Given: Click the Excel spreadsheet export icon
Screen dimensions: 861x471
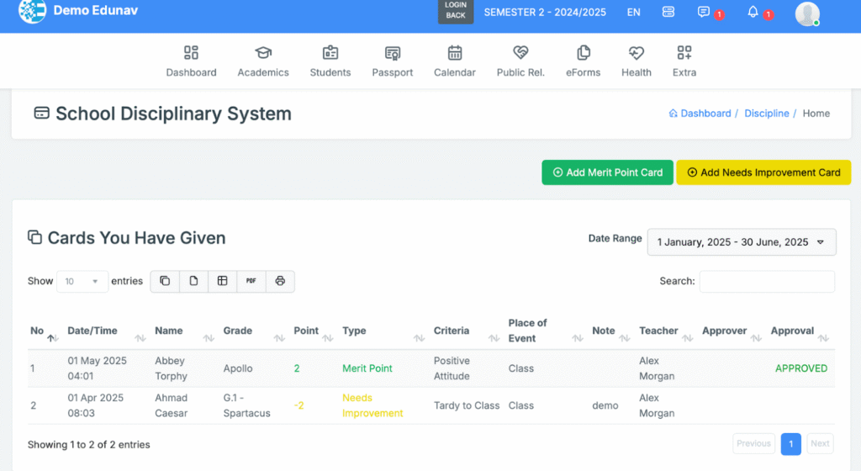Looking at the screenshot, I should click(x=222, y=281).
